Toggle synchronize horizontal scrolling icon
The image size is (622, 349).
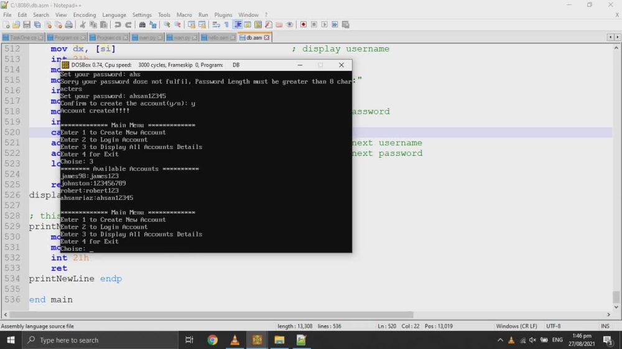tap(202, 25)
